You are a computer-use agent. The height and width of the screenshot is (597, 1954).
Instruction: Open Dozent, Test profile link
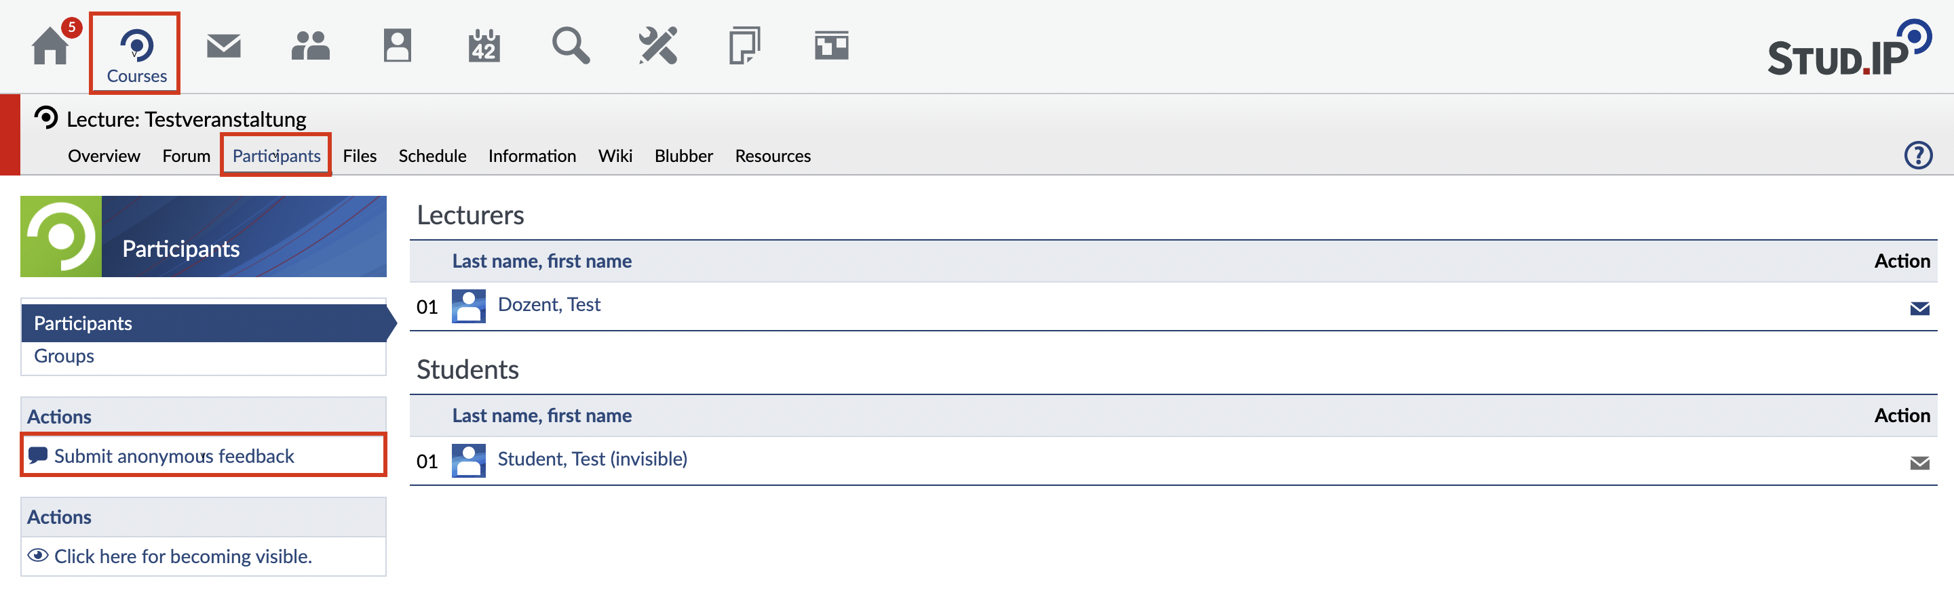point(549,304)
